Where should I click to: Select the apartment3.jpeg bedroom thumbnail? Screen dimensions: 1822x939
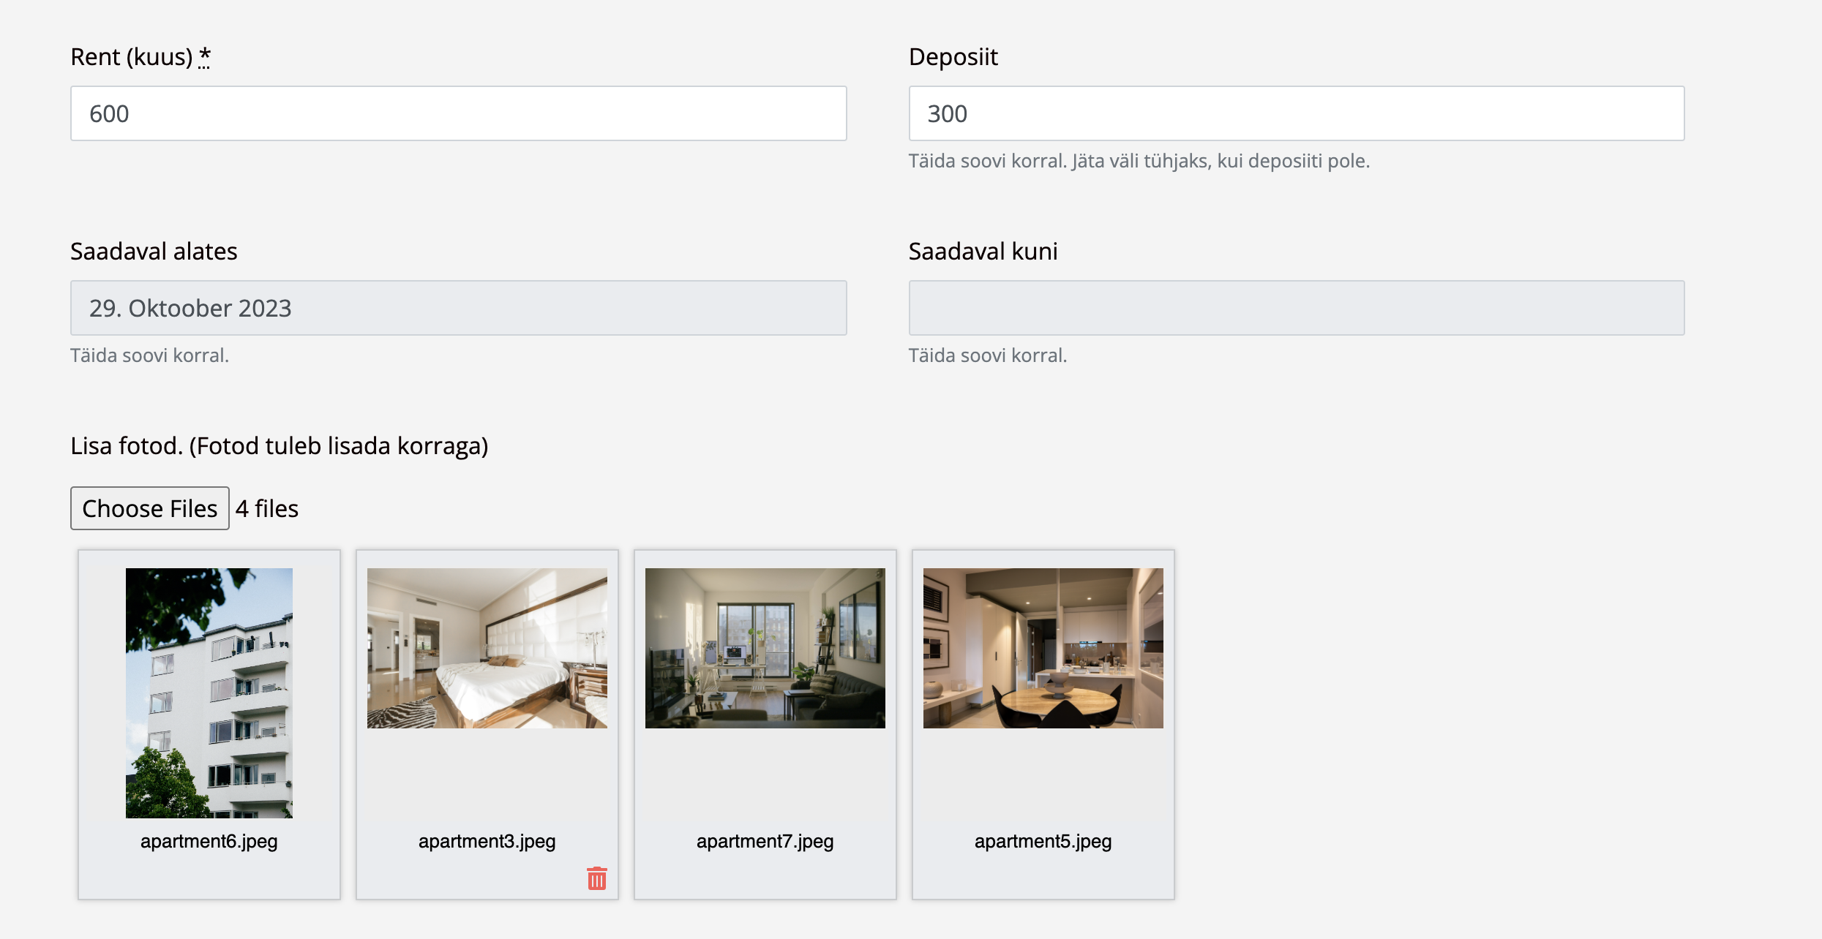pyautogui.click(x=487, y=648)
